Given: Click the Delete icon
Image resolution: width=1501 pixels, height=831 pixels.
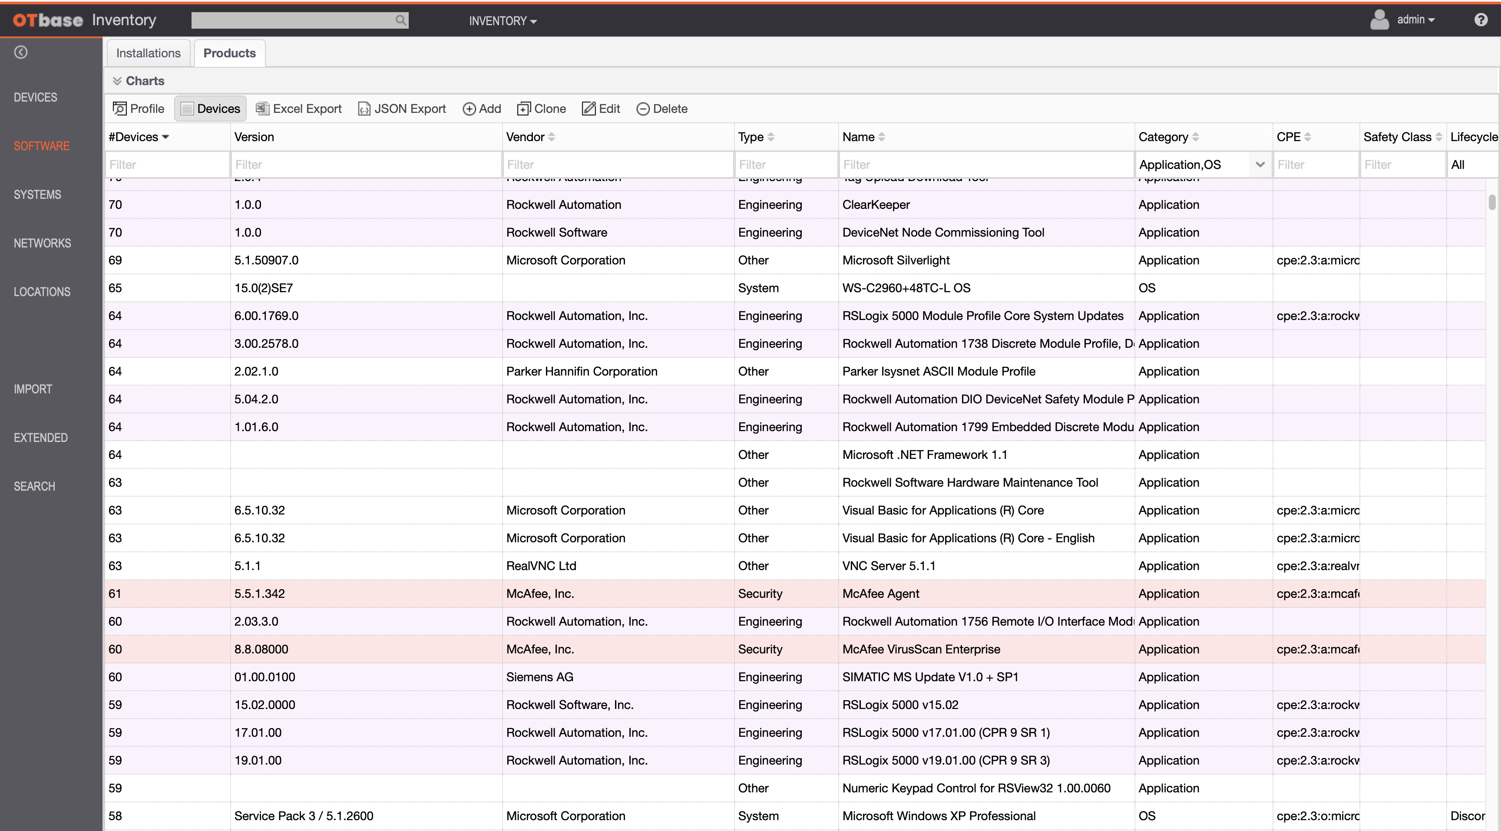Looking at the screenshot, I should [643, 109].
